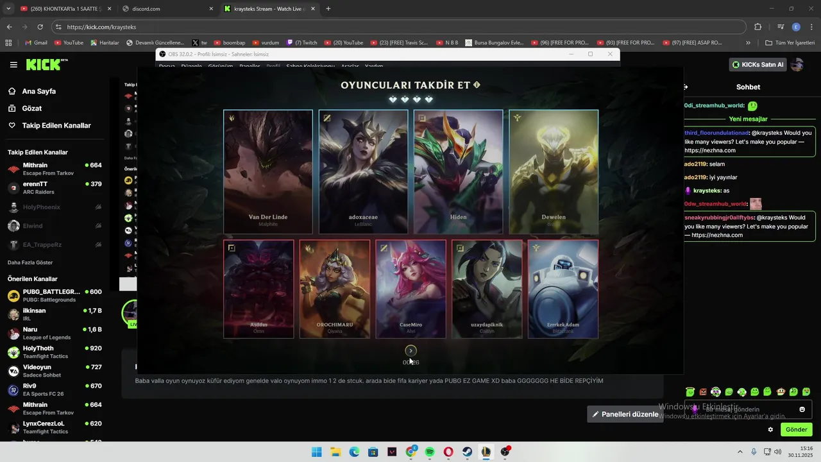Open erennTT ARC Raiders channel
This screenshot has height=462, width=821.
coord(55,187)
